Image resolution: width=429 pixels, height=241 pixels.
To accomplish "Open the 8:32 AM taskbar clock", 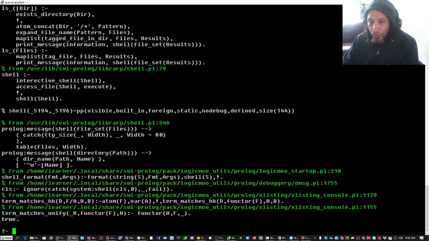I will pyautogui.click(x=410, y=238).
